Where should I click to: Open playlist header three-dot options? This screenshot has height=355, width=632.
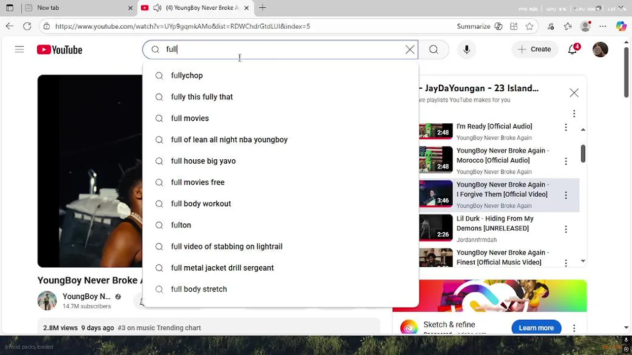[x=574, y=114]
